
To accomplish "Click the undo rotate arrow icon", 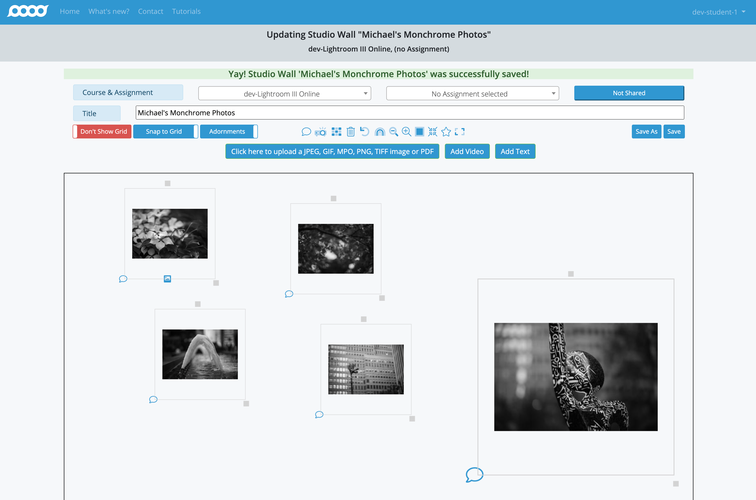I will coord(365,131).
